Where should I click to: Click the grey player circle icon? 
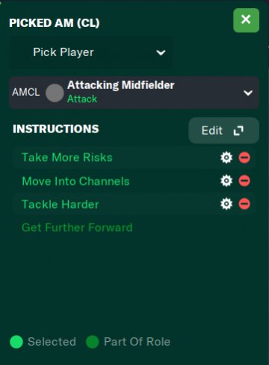tap(55, 93)
